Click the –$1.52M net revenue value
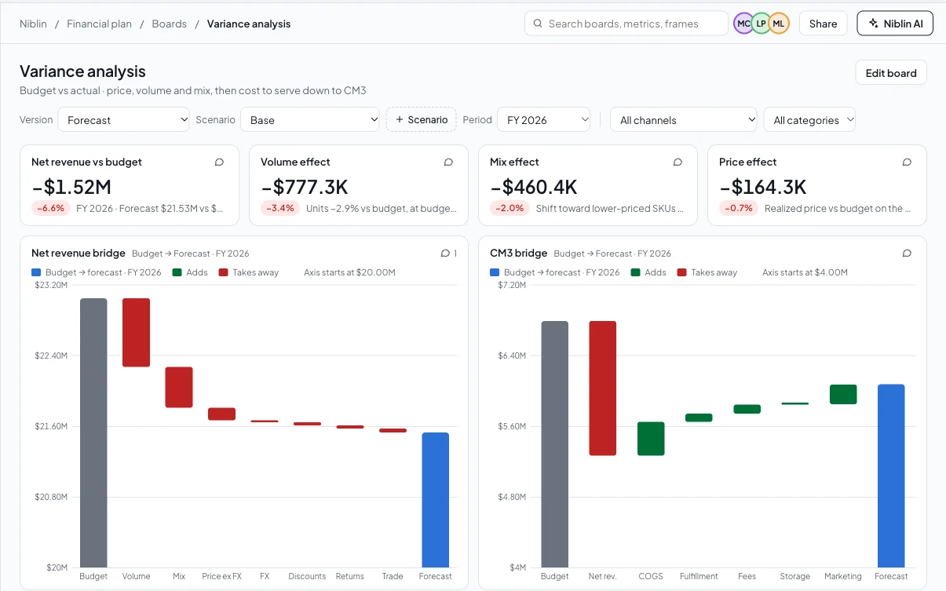The image size is (946, 591). (x=72, y=187)
